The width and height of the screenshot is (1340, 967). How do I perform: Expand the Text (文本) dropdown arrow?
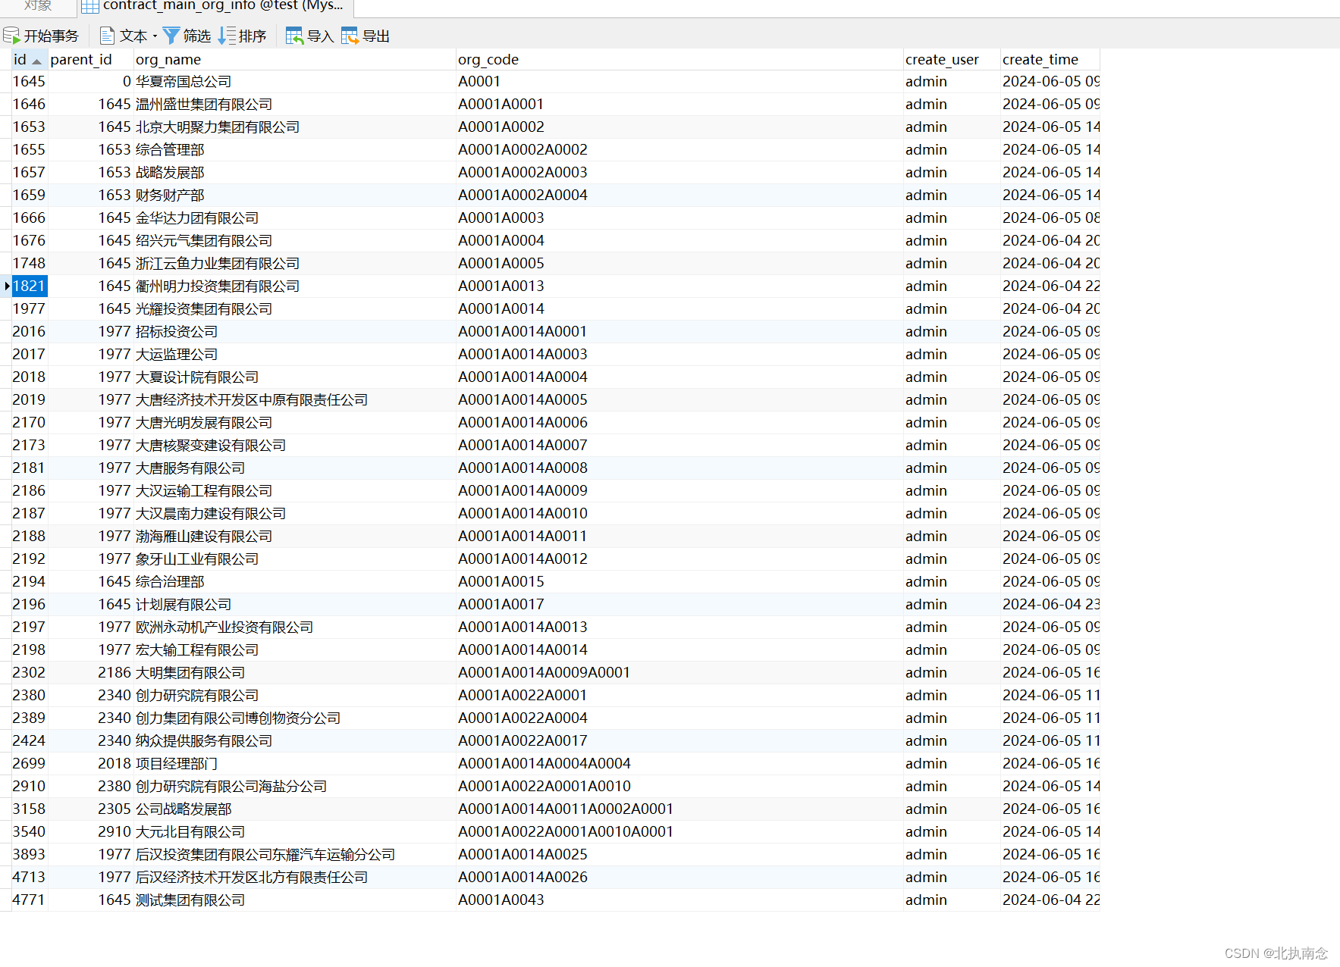155,36
